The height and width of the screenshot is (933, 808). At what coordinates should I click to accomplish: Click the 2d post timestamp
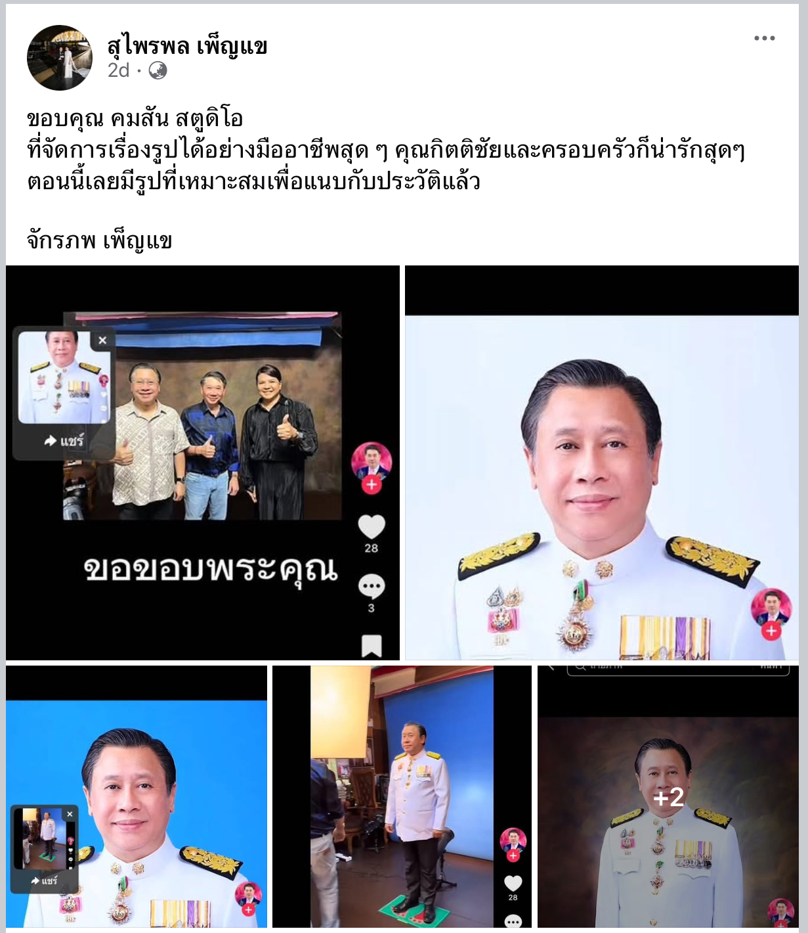point(119,70)
